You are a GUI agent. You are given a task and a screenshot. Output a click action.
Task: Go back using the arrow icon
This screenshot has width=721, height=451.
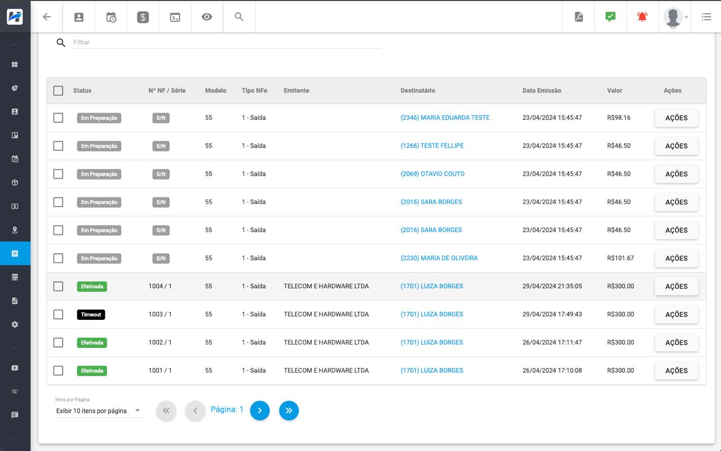click(47, 17)
